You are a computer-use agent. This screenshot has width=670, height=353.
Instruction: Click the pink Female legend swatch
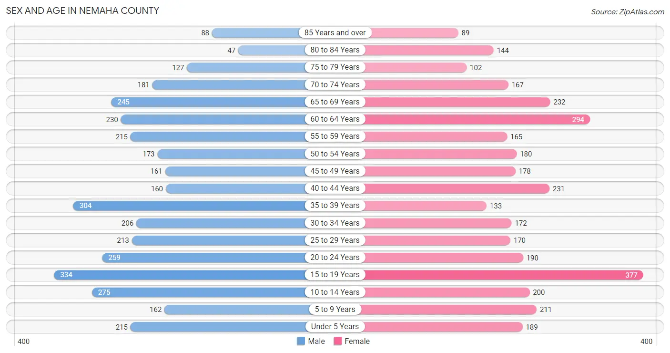point(338,341)
